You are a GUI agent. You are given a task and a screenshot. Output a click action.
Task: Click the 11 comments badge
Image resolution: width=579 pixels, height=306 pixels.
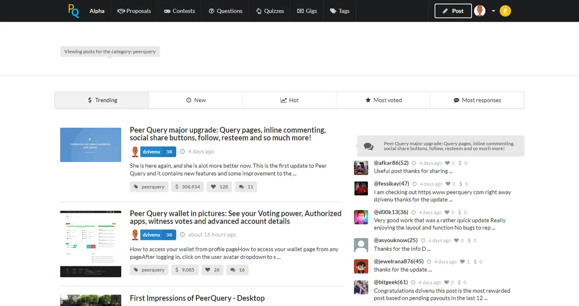(246, 186)
